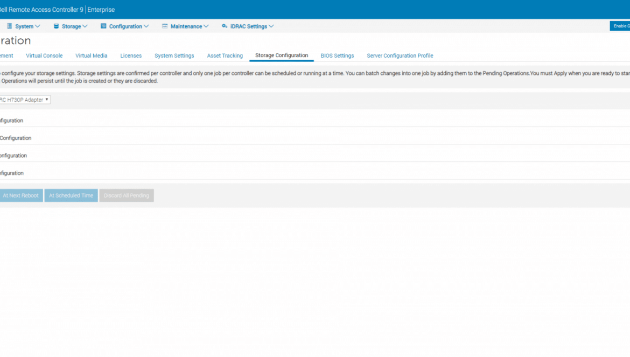Expand the System menu chevron
The image size is (630, 357).
[37, 26]
